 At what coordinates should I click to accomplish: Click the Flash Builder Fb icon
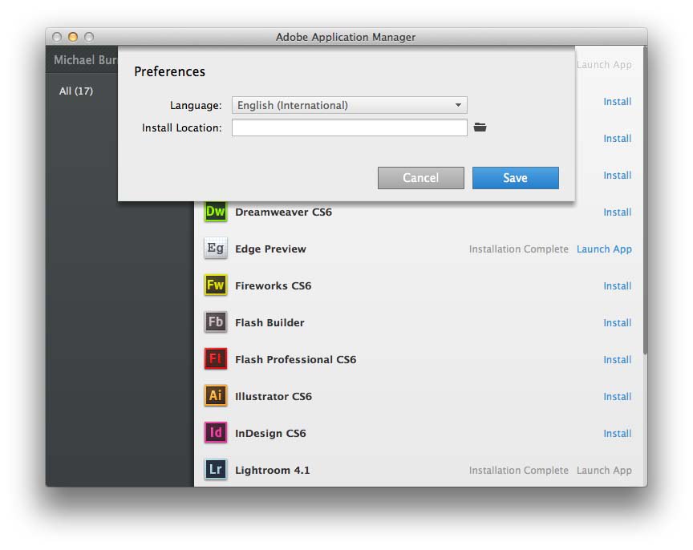coord(215,323)
